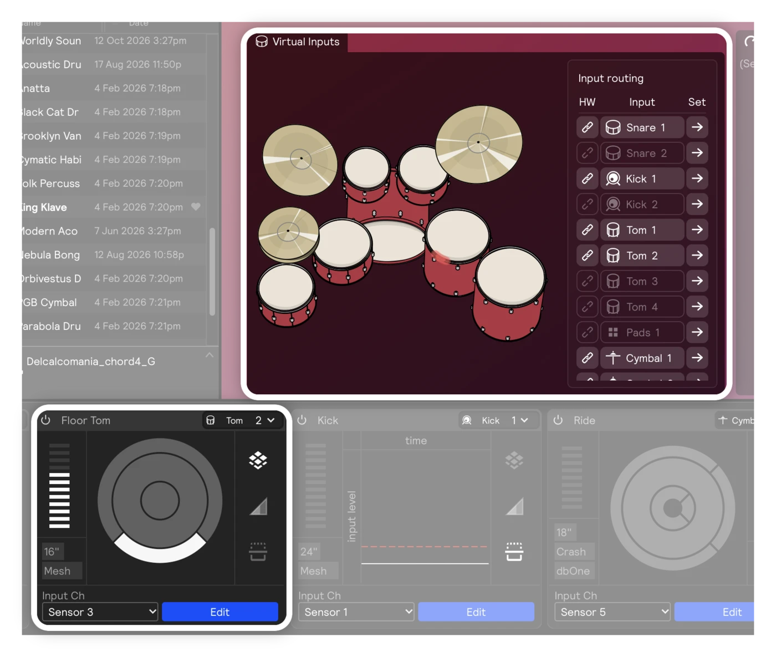Image resolution: width=776 pixels, height=657 pixels.
Task: Click the Kick velocity ramp icon
Action: (514, 506)
